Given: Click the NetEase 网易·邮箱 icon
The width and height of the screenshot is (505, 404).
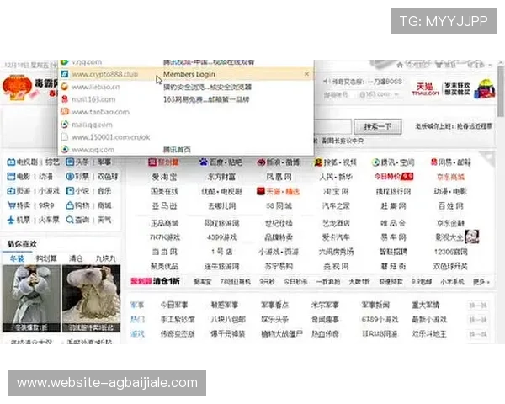Looking at the screenshot, I should (433, 162).
